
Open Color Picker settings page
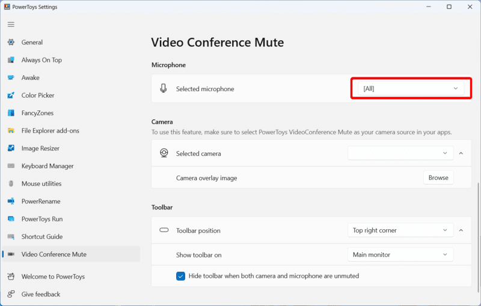pos(71,95)
